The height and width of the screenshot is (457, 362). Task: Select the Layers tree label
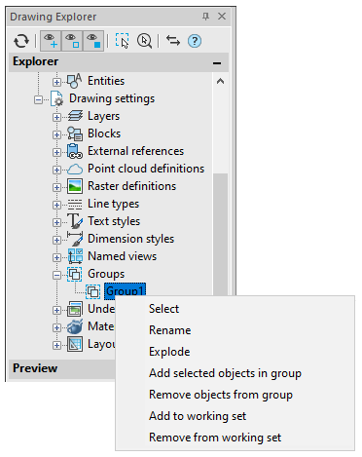(103, 116)
